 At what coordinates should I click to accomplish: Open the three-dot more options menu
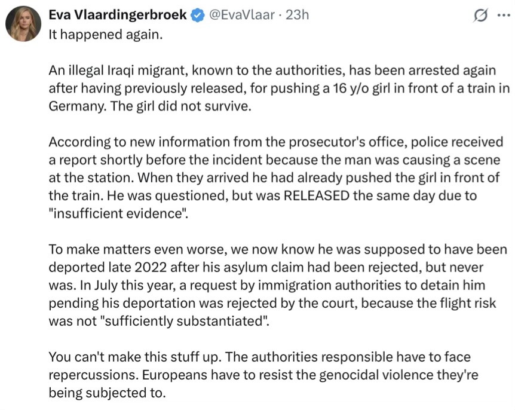tap(504, 15)
